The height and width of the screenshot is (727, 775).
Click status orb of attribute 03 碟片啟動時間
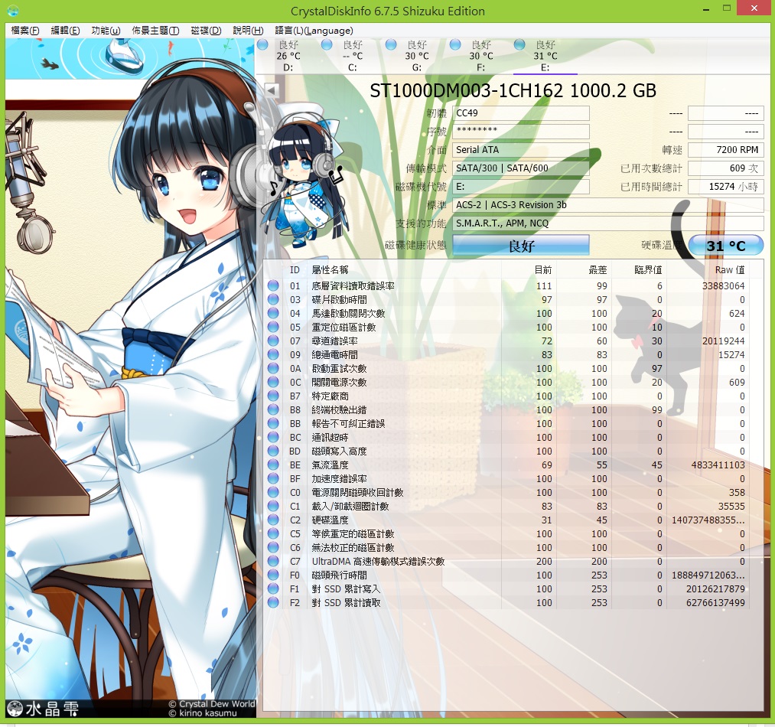[x=273, y=299]
